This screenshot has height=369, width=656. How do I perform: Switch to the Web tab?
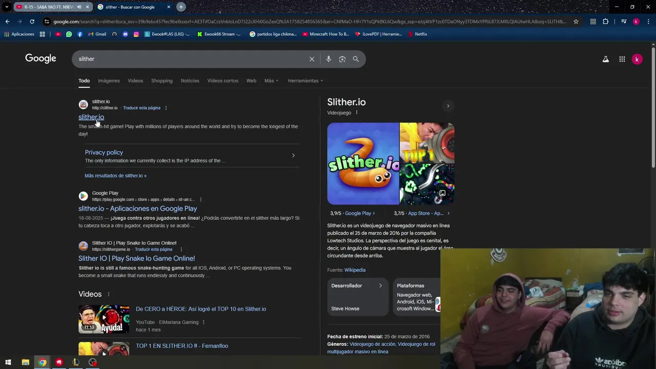(251, 80)
